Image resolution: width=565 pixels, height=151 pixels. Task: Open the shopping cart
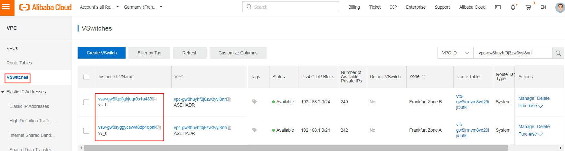click(x=528, y=7)
